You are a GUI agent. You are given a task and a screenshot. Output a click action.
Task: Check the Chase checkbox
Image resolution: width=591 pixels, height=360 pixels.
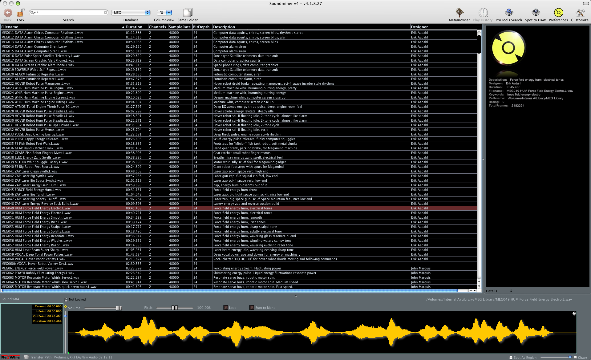point(575,358)
